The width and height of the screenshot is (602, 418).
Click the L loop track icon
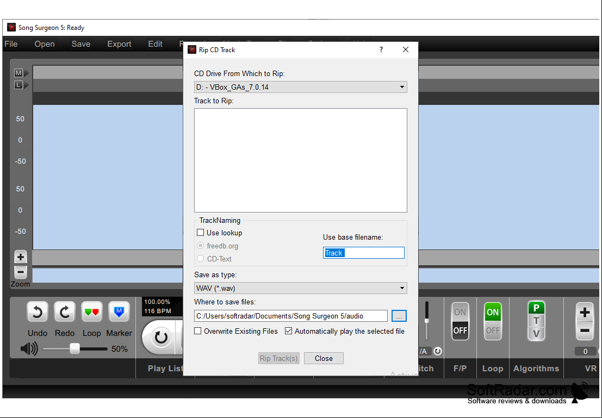tap(18, 85)
